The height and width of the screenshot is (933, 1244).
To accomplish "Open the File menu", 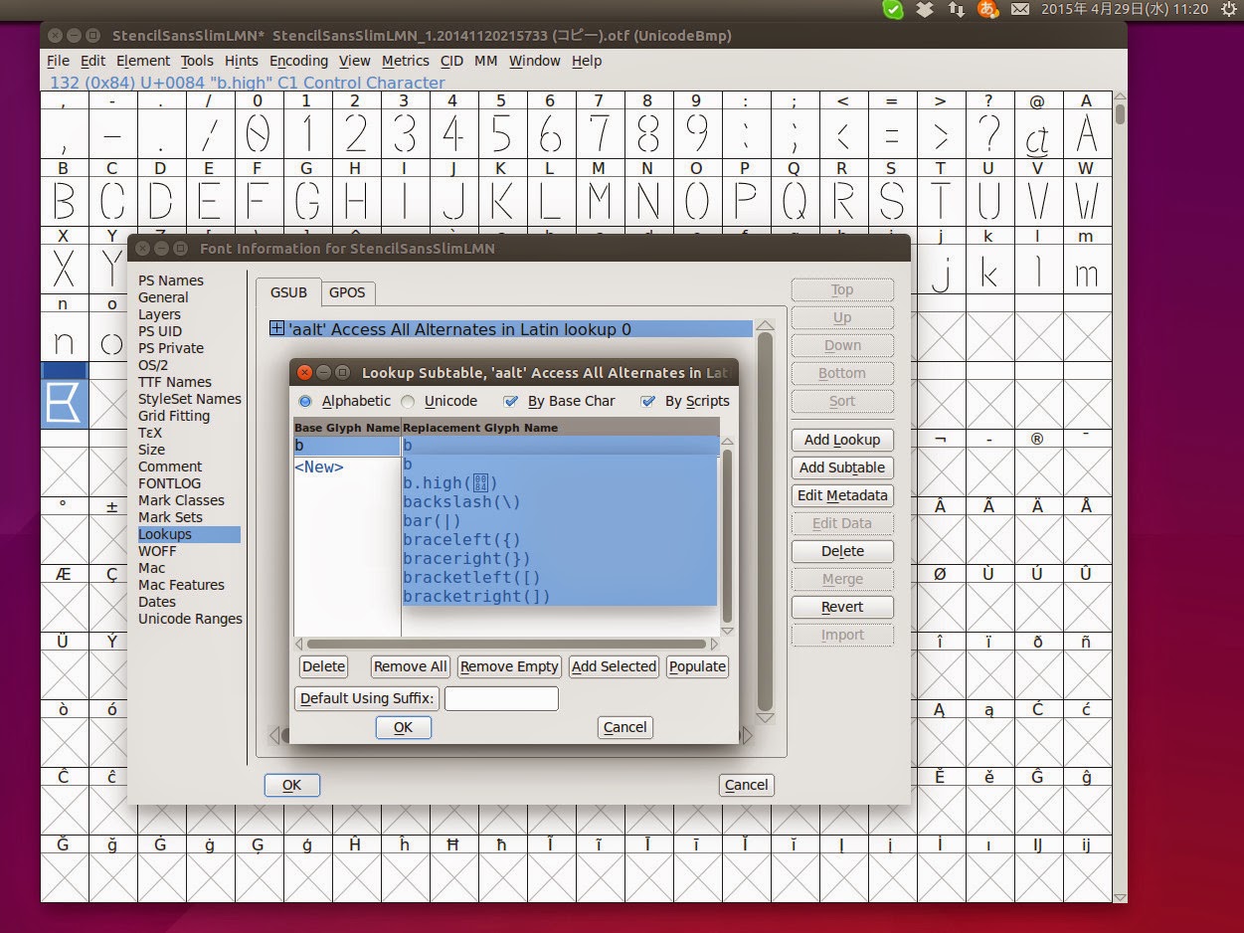I will point(59,61).
